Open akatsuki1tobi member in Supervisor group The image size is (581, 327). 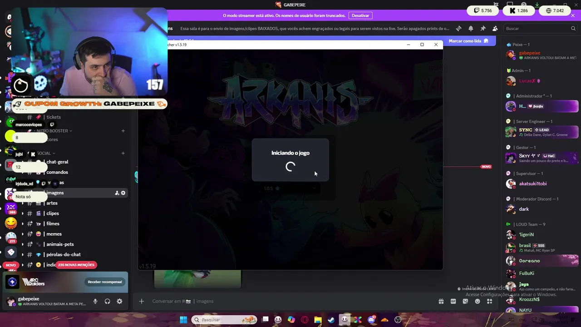(x=542, y=183)
